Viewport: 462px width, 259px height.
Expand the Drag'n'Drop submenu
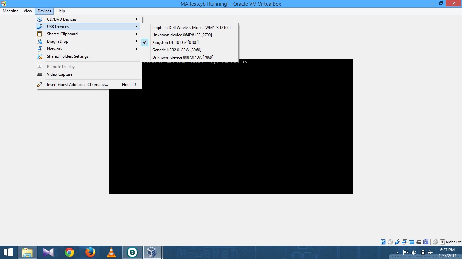tap(89, 41)
